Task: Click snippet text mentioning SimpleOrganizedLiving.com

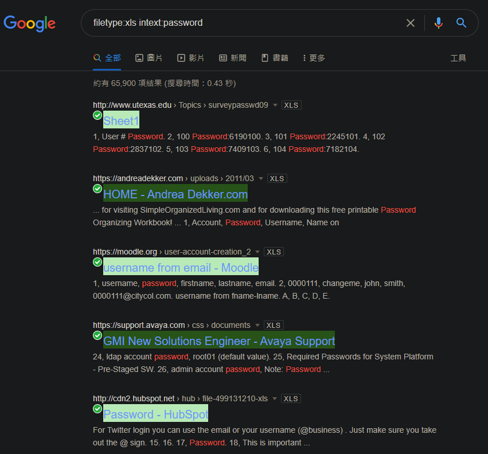Action: [x=254, y=216]
